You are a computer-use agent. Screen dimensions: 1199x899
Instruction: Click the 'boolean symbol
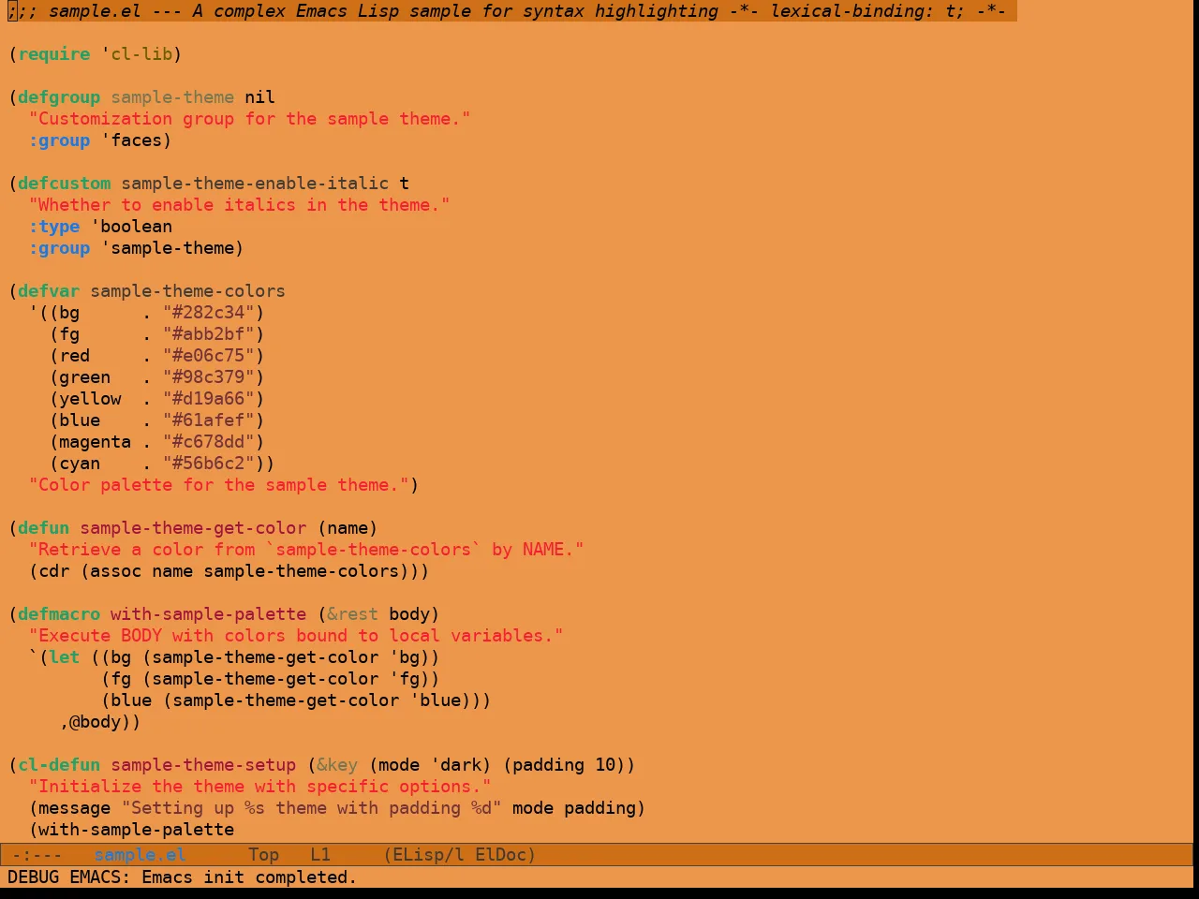click(x=131, y=227)
